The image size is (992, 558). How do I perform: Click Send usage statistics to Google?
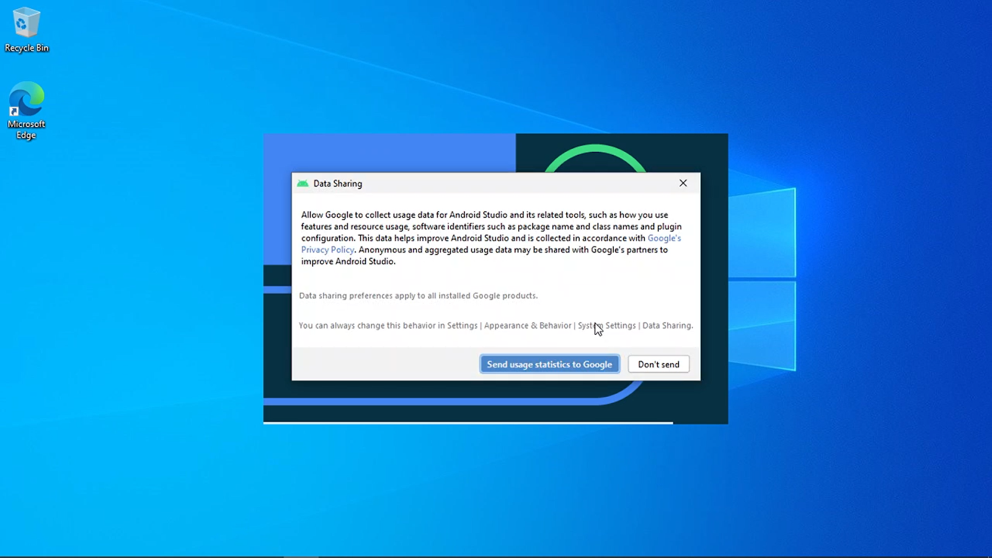point(549,365)
